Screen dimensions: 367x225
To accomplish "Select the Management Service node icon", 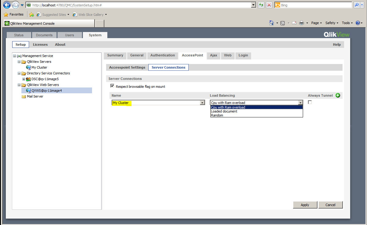I will click(x=19, y=56).
